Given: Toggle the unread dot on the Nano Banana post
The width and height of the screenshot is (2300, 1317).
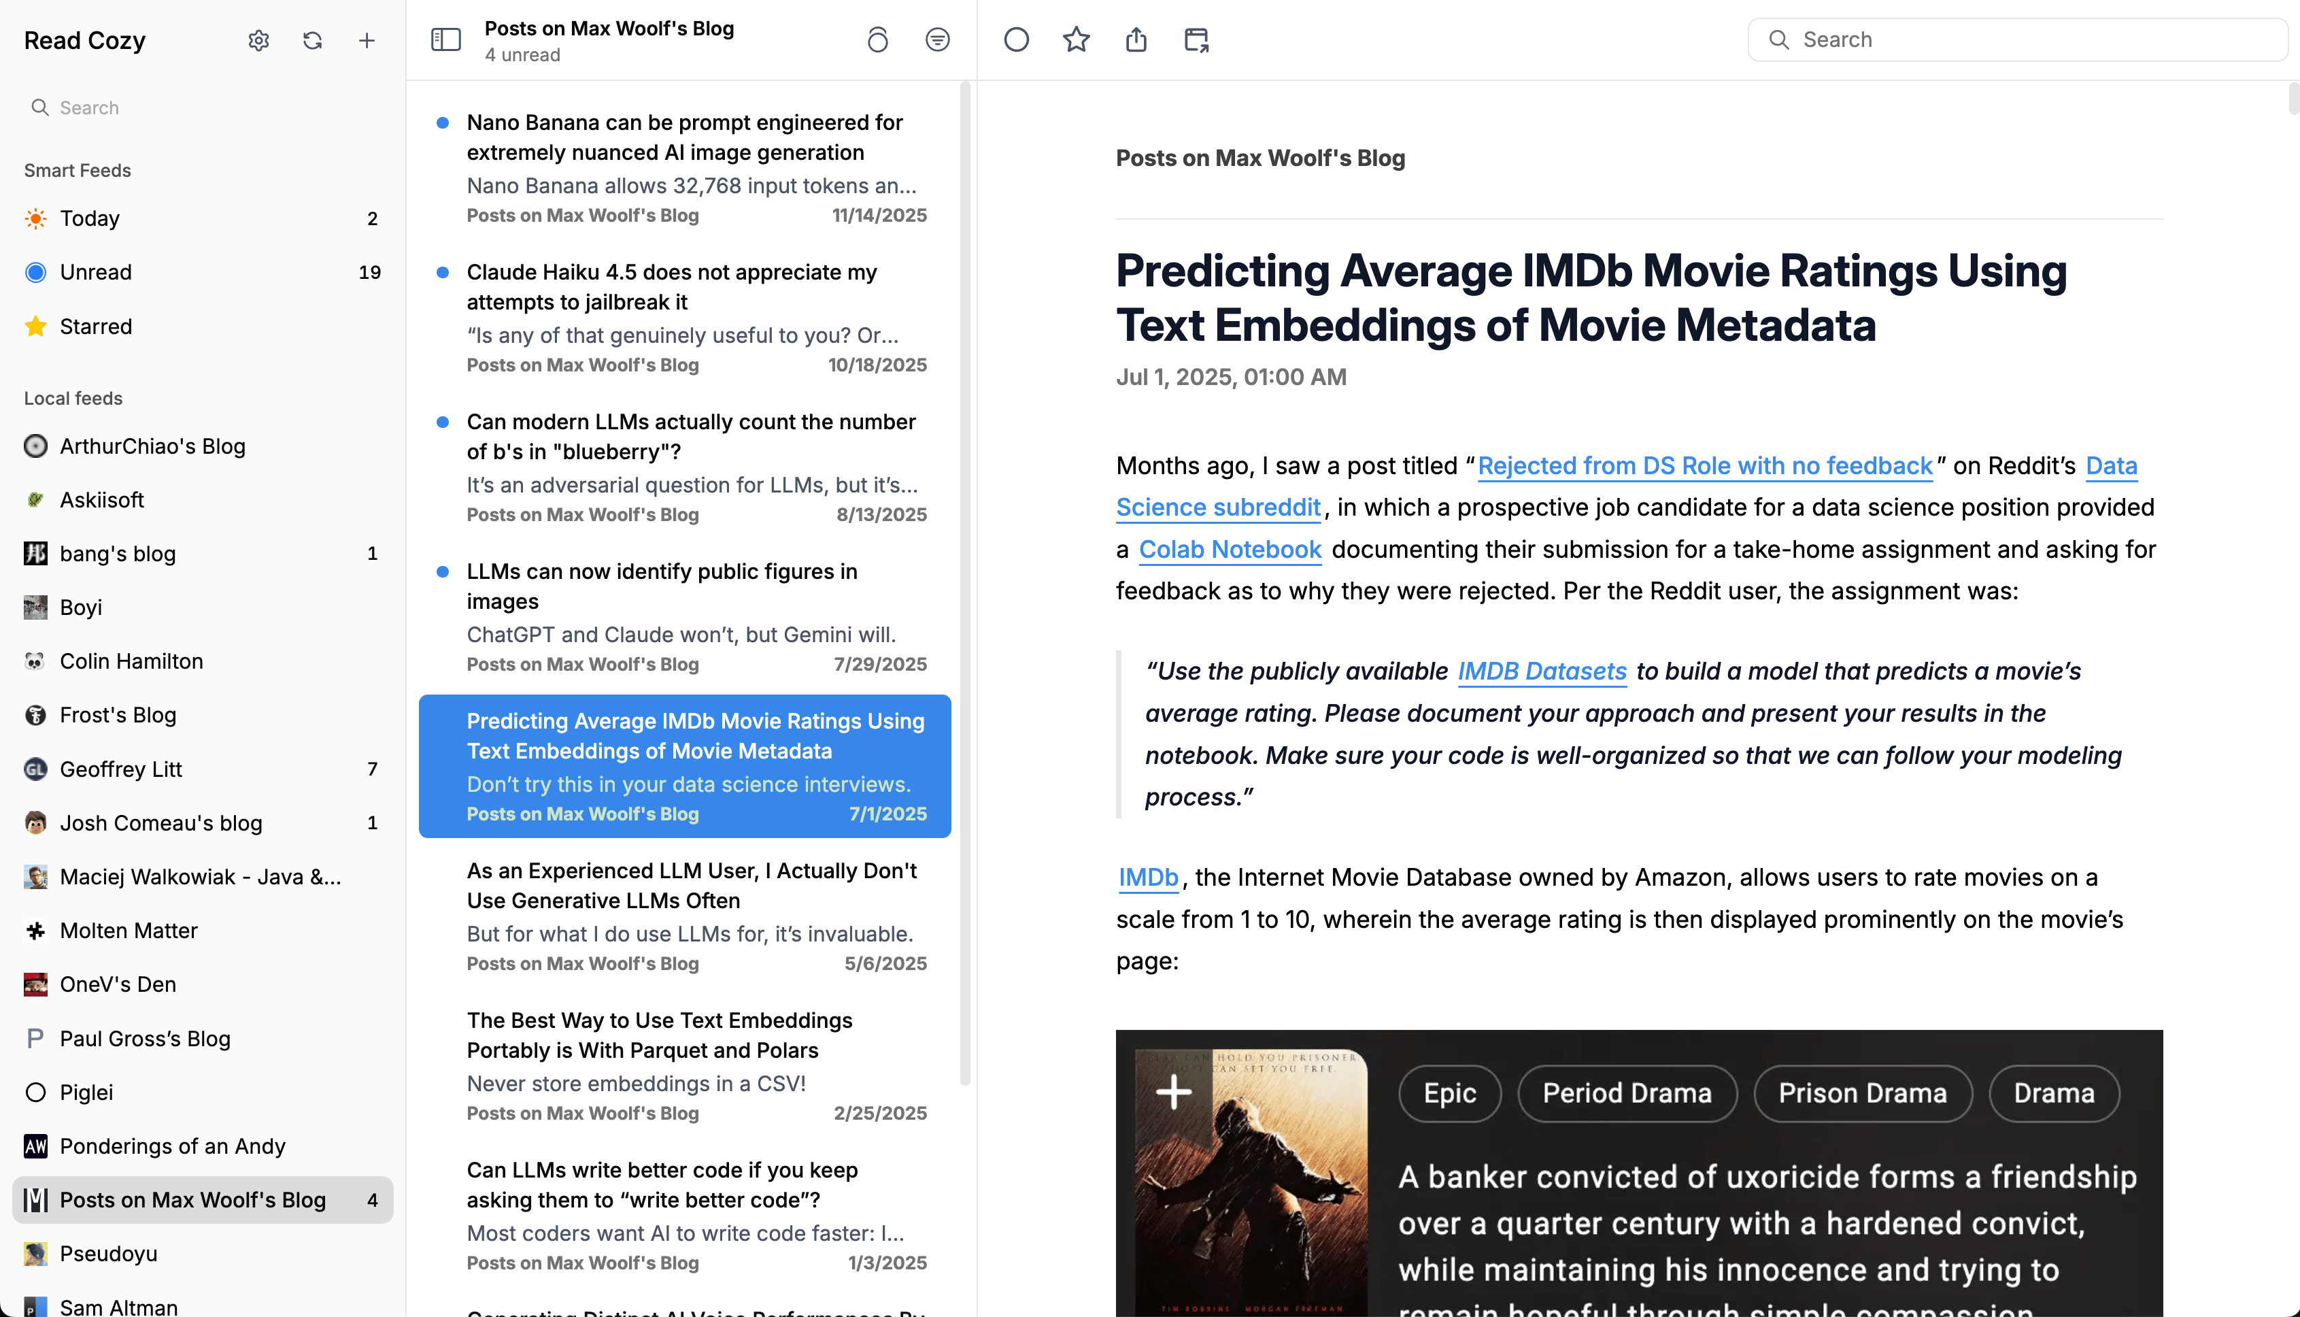Looking at the screenshot, I should 443,120.
